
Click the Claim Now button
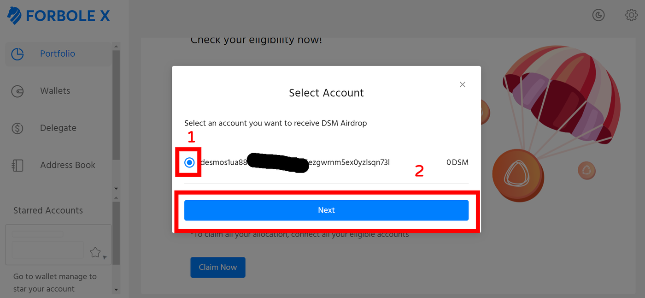[x=218, y=267]
